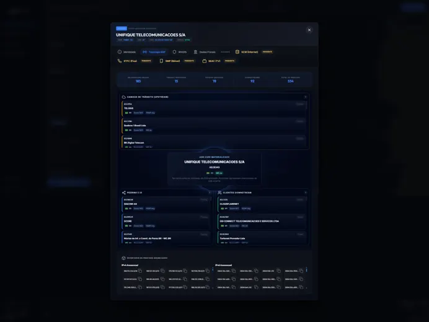Copy the first IPv4 prefix in the bottom row

[x=140, y=287]
